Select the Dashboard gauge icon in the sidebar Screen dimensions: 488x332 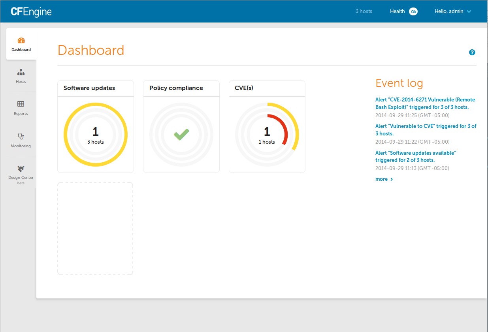[x=21, y=40]
